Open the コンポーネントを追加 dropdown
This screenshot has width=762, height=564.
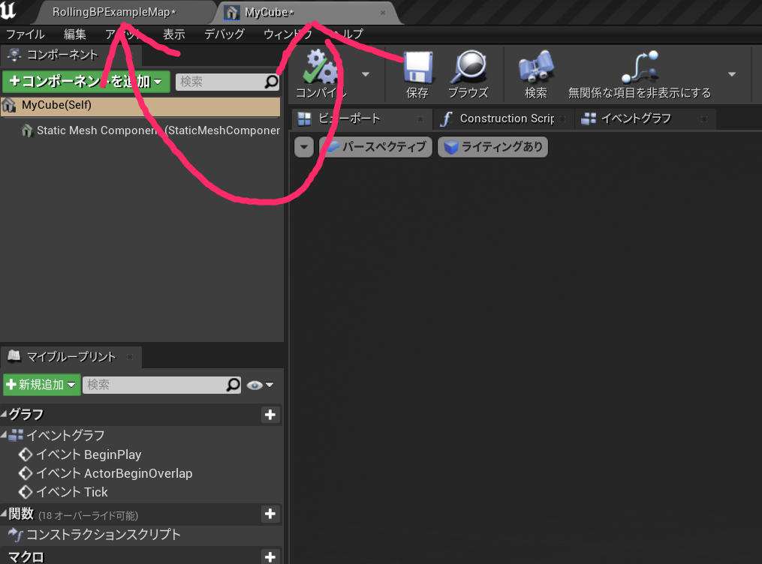point(86,82)
